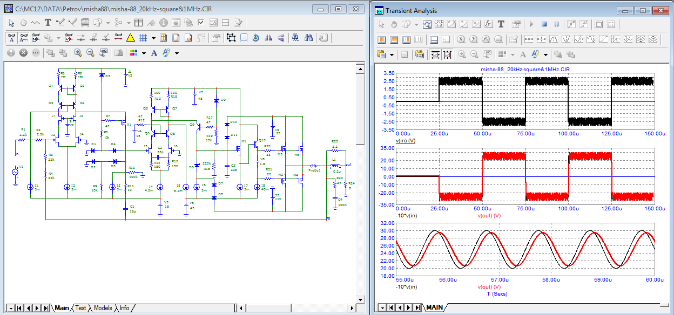
Task: Click the Info mode icon
Action: click(163, 23)
